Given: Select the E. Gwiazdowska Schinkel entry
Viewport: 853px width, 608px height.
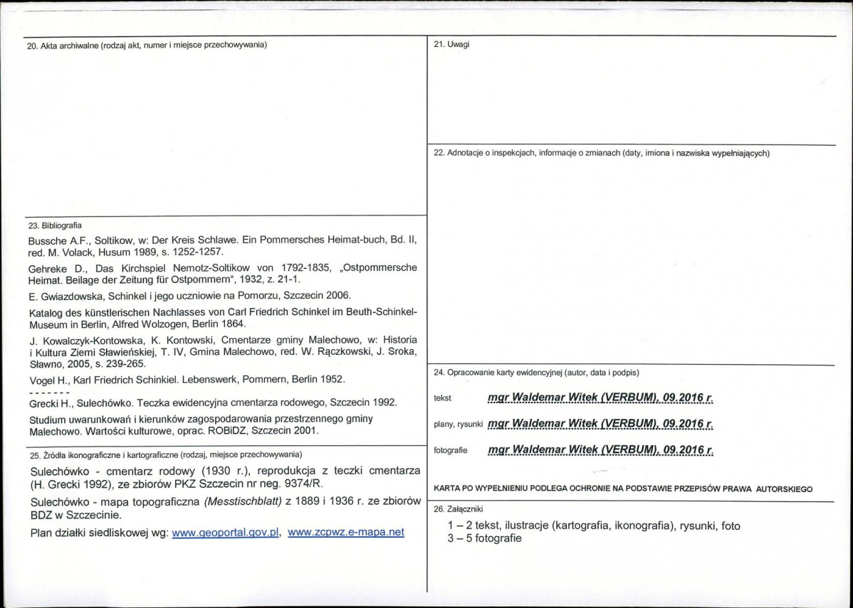Looking at the screenshot, I should pos(190,296).
